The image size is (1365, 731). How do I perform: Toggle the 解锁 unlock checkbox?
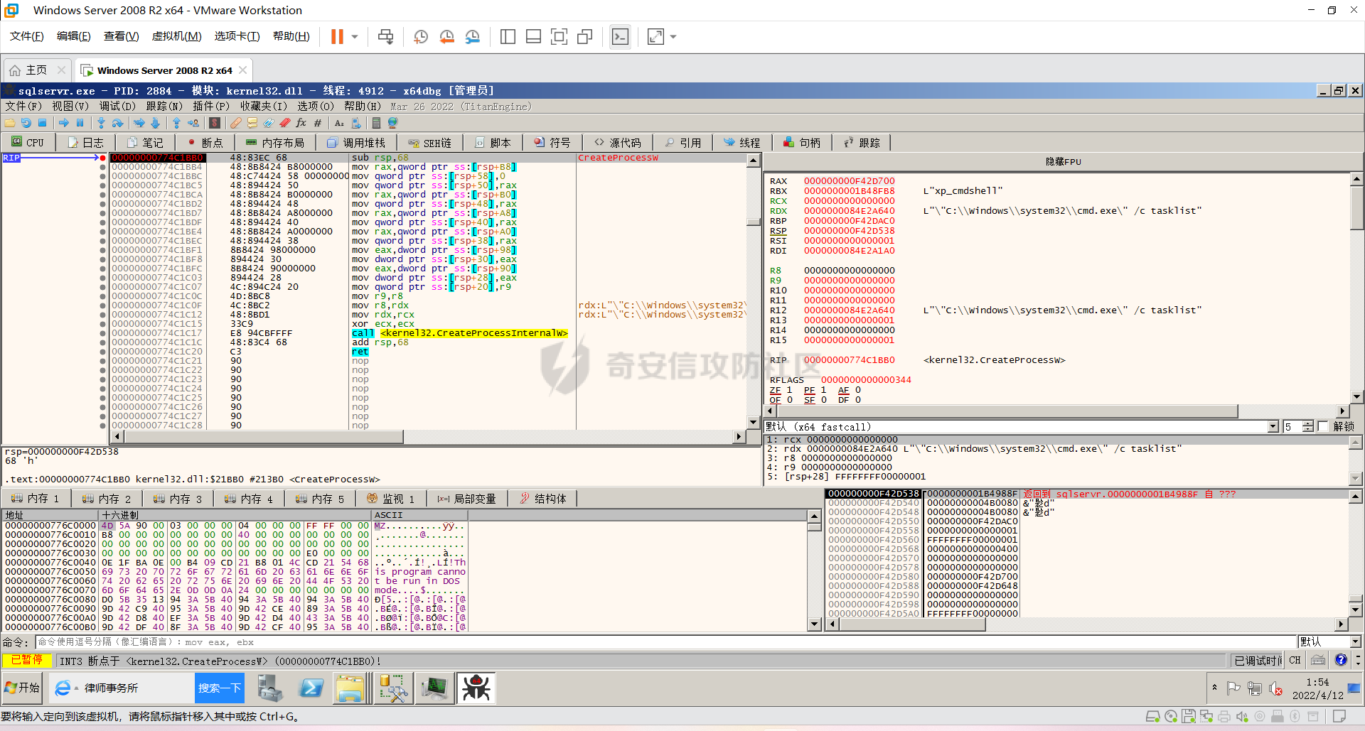(1323, 426)
